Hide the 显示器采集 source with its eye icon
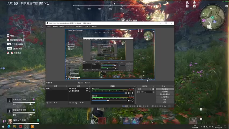Image resolution: width=229 pixels, height=129 pixels. pos(87,91)
